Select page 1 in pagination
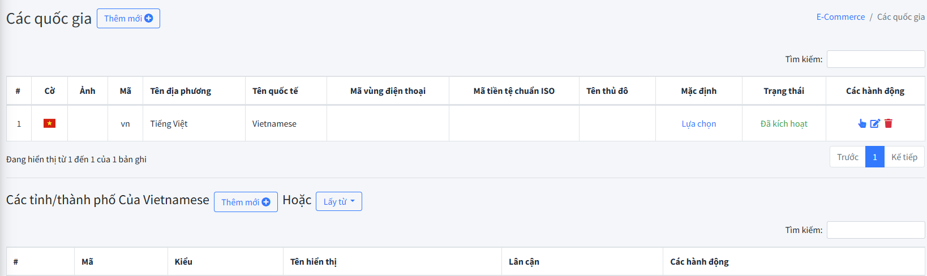Image resolution: width=927 pixels, height=276 pixels. coord(874,157)
